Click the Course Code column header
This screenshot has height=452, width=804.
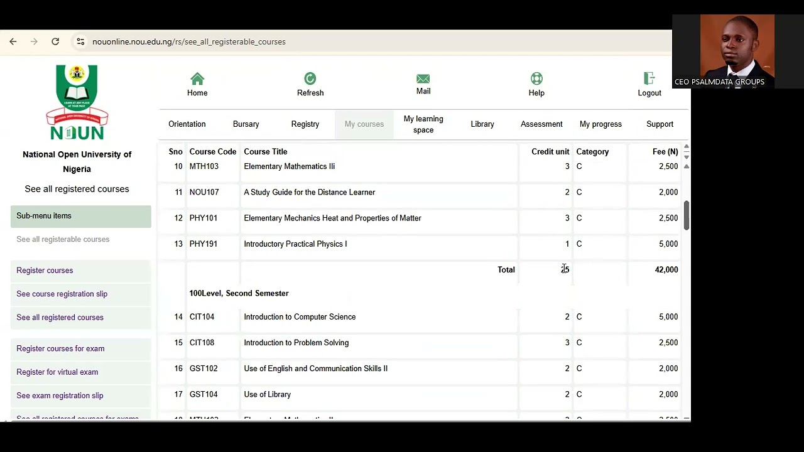(213, 152)
